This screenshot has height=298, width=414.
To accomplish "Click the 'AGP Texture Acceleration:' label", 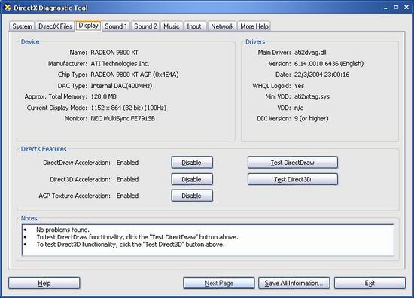I will click(75, 196).
